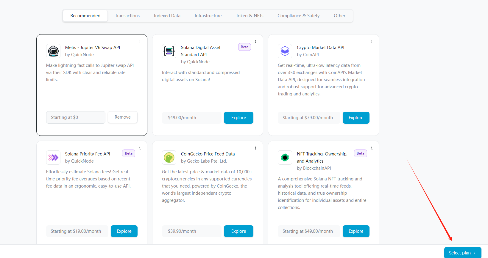Explore the Crypto Market Data API
Screen dimensions: 488x258
[356, 118]
